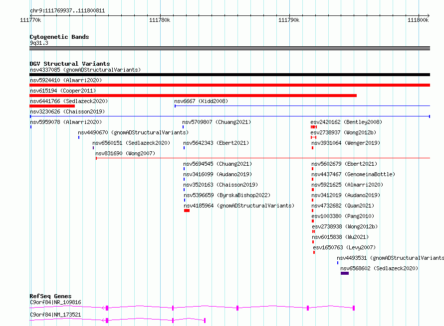Click nsv3416099 (Audano2019) text
Viewport: 444px width, 326px height.
(218, 174)
